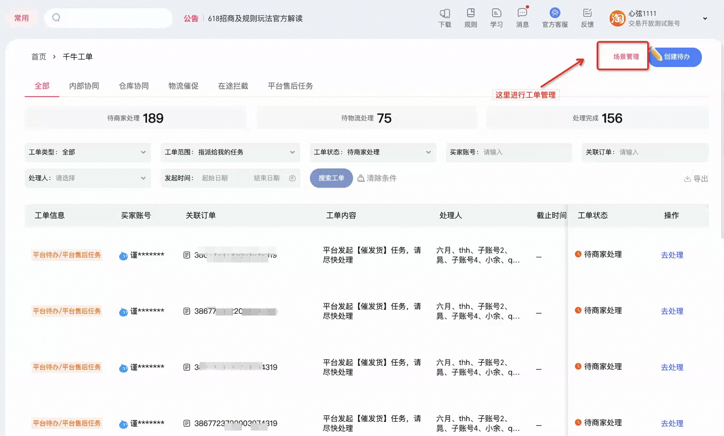
Task: Click the 场景管理 button
Action: [x=626, y=56]
